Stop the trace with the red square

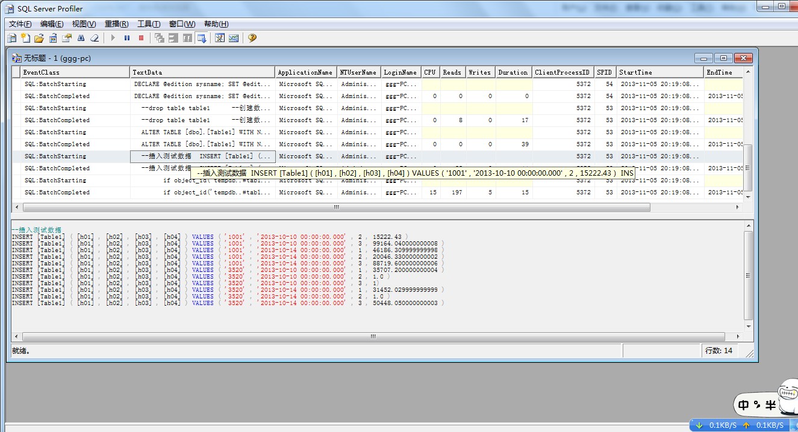point(141,37)
